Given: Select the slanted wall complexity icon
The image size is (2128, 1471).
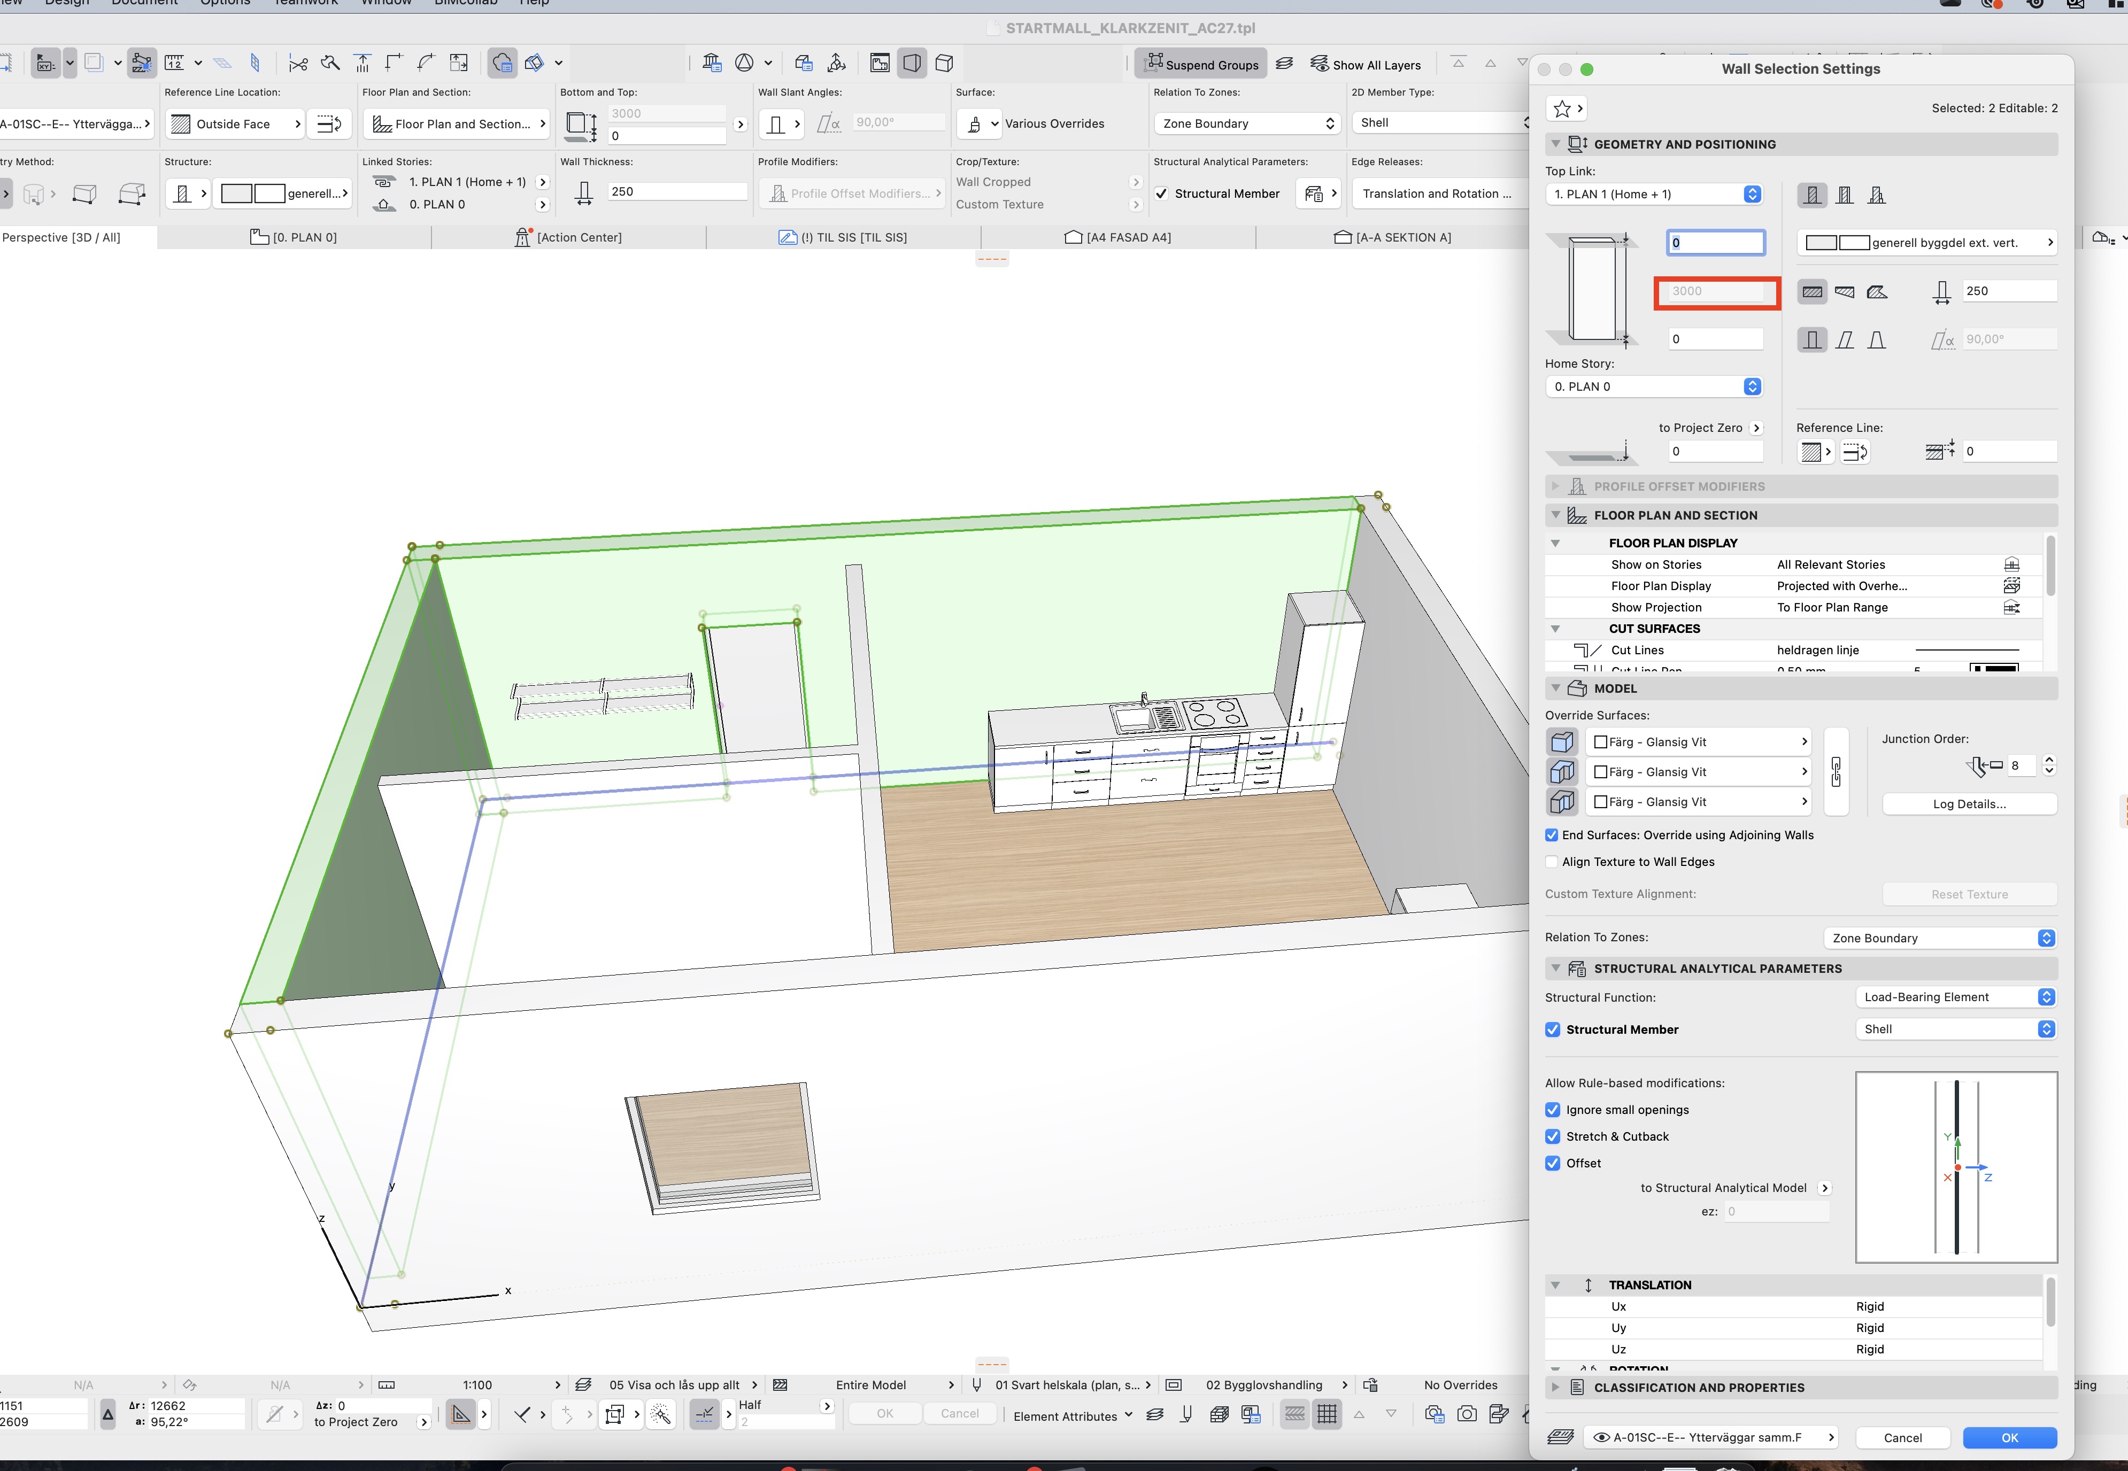Looking at the screenshot, I should click(x=1844, y=340).
